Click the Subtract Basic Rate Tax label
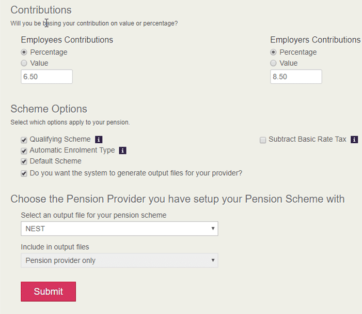 coord(307,139)
